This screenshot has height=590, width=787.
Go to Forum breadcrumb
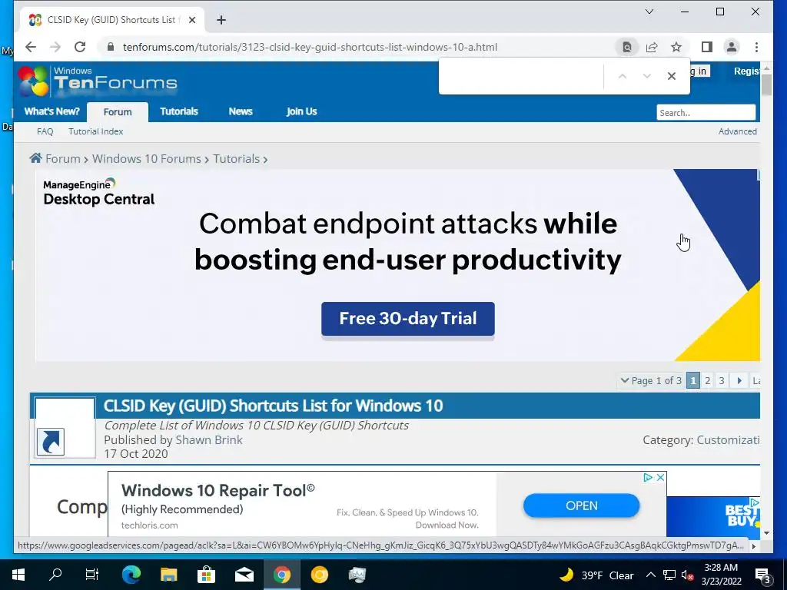63,159
